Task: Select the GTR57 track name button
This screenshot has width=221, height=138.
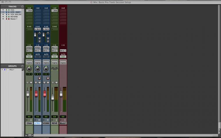Action: (38, 123)
